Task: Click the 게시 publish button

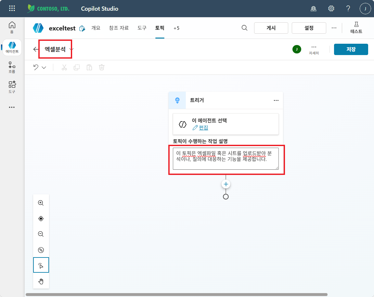Action: [271, 28]
